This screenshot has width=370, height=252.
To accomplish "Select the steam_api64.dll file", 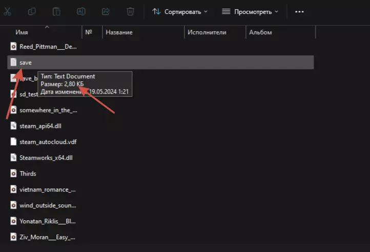I will (36, 126).
